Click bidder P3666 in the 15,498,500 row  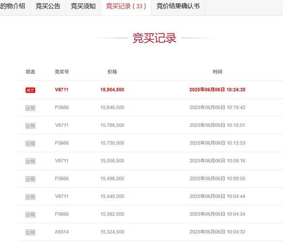pyautogui.click(x=62, y=179)
